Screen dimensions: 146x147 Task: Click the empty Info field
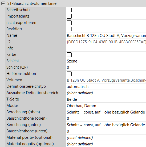(x=106, y=48)
